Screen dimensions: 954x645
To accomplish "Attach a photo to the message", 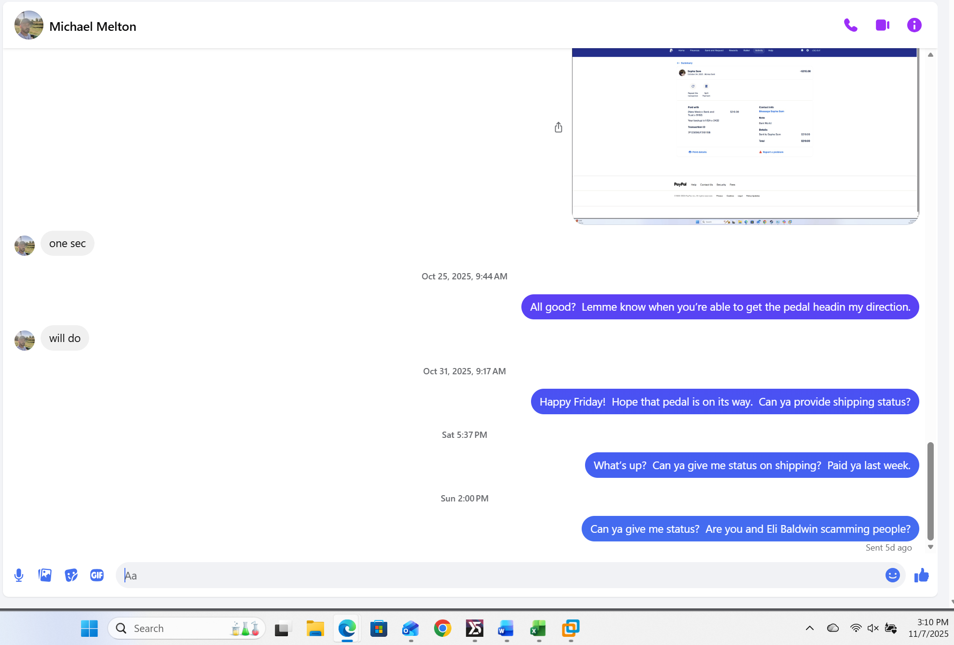I will 45,575.
